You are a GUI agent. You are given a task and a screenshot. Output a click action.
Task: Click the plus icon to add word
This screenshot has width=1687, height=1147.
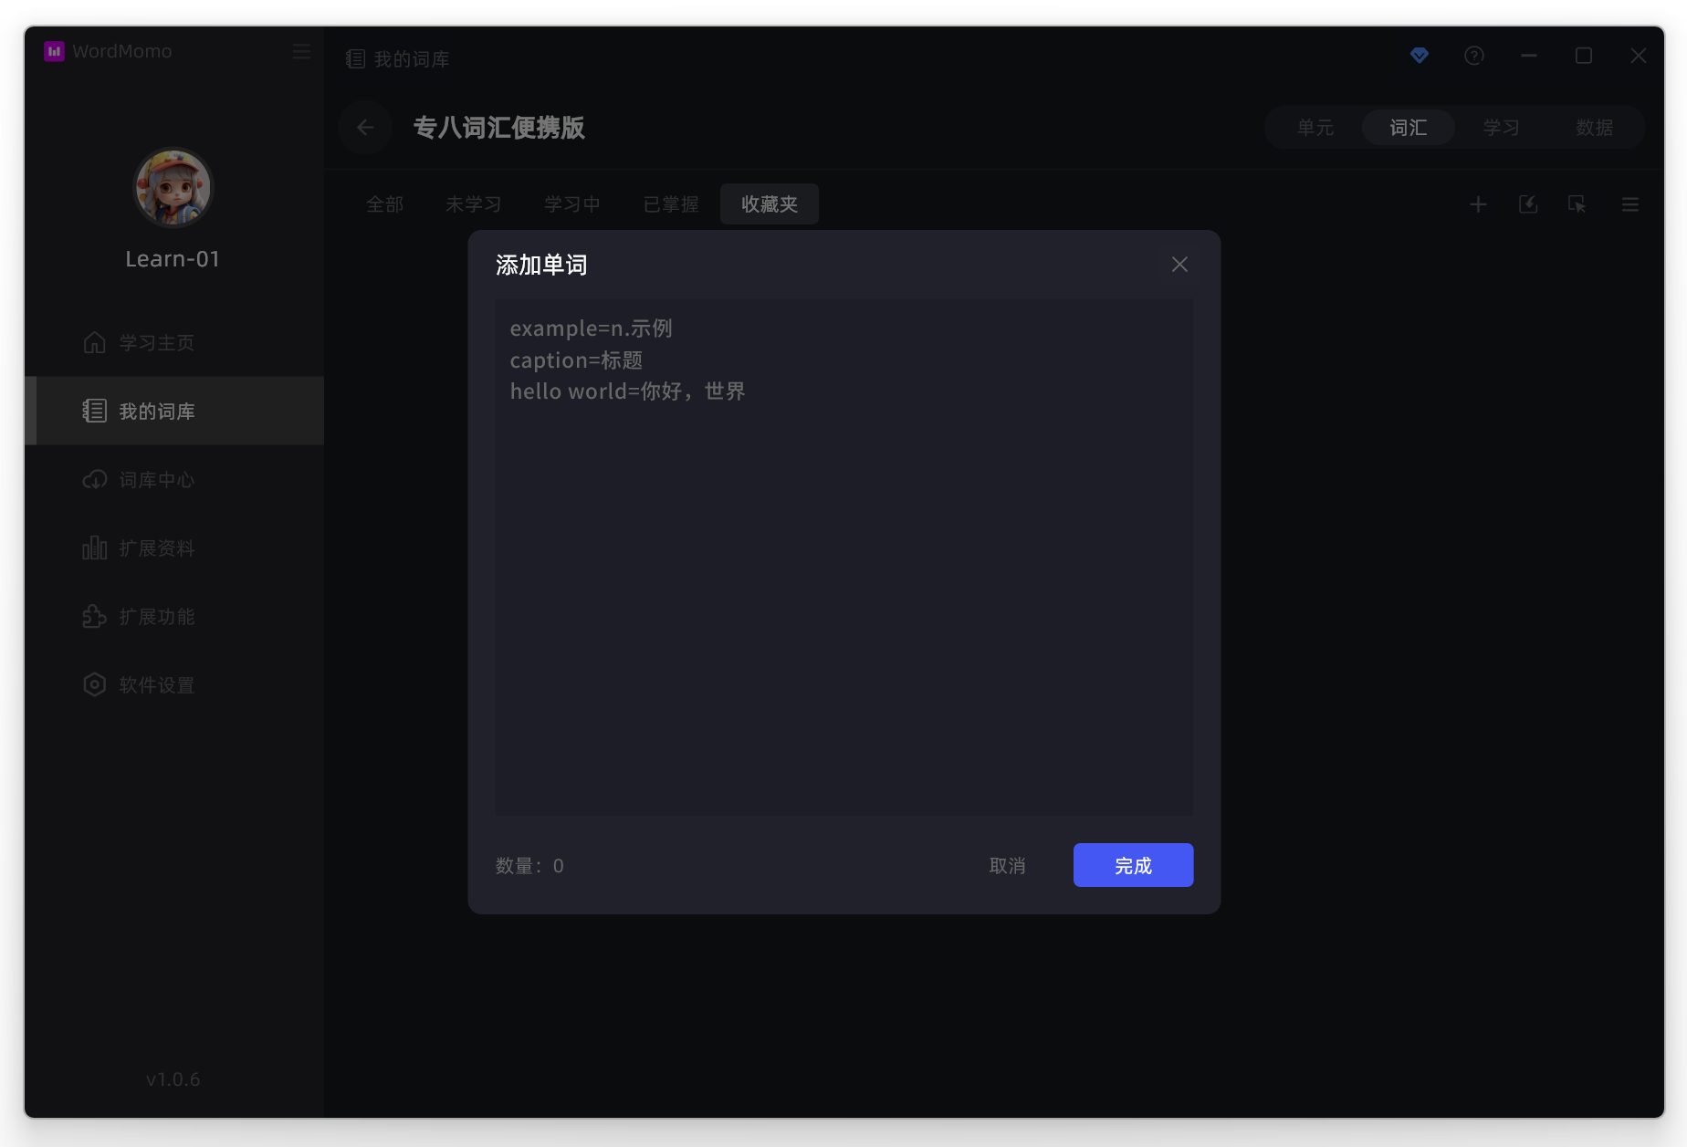[1478, 204]
